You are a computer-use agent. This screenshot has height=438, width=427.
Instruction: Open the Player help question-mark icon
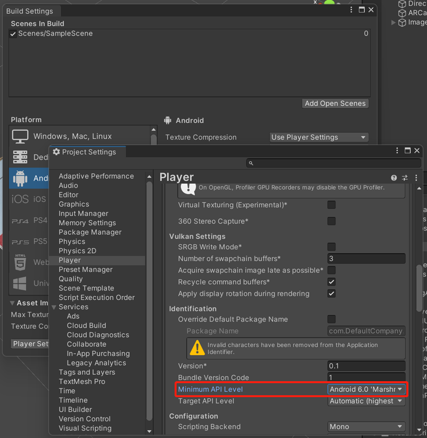coord(394,178)
